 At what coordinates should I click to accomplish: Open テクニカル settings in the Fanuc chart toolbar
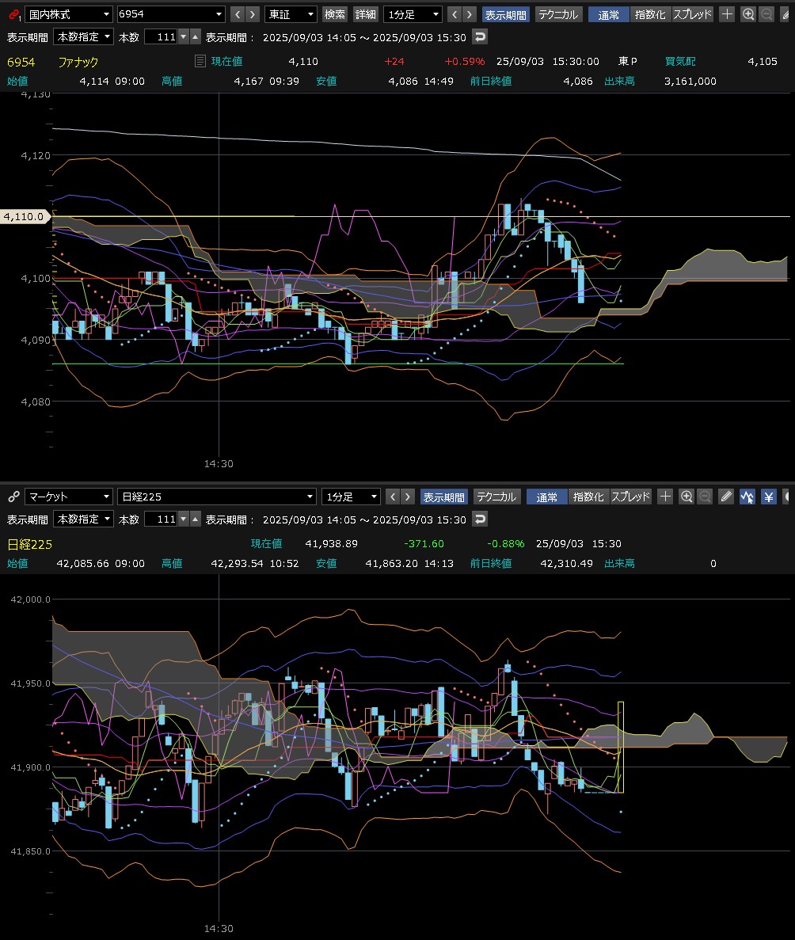coord(558,13)
